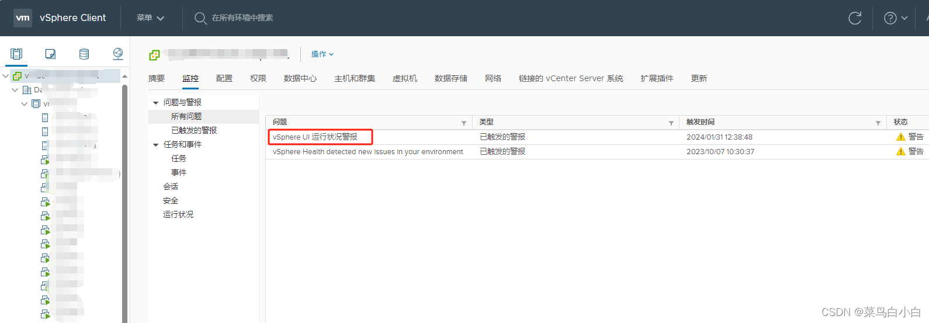929x323 pixels.
Task: Open the Hosts and Clusters inventory view
Action: 16,54
